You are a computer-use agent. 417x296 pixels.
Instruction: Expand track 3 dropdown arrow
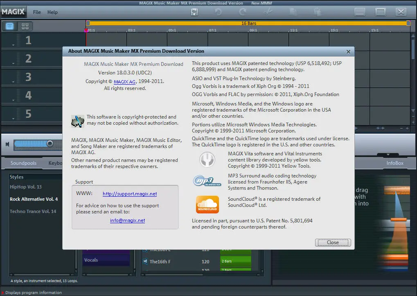[x=13, y=82]
